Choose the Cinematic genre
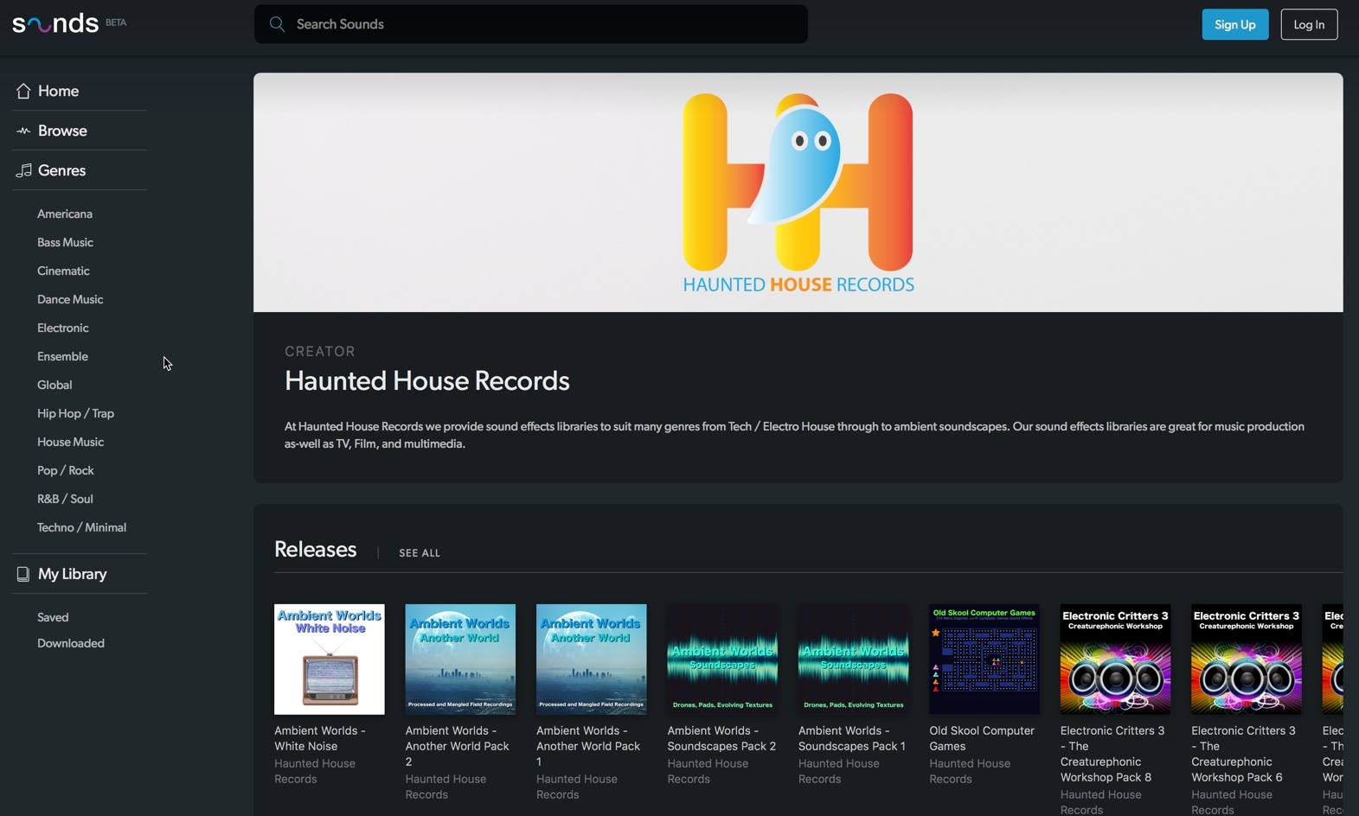The height and width of the screenshot is (816, 1359). (x=63, y=271)
